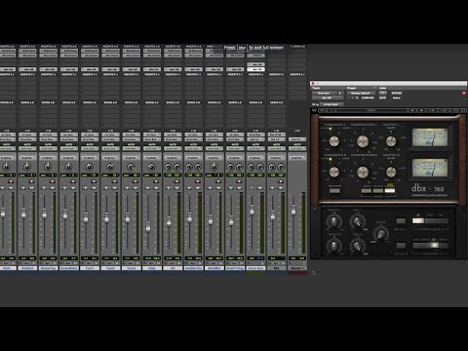The height and width of the screenshot is (351, 468).
Task: Click the upper-left VU meter on dbx plugin
Action: click(x=430, y=137)
